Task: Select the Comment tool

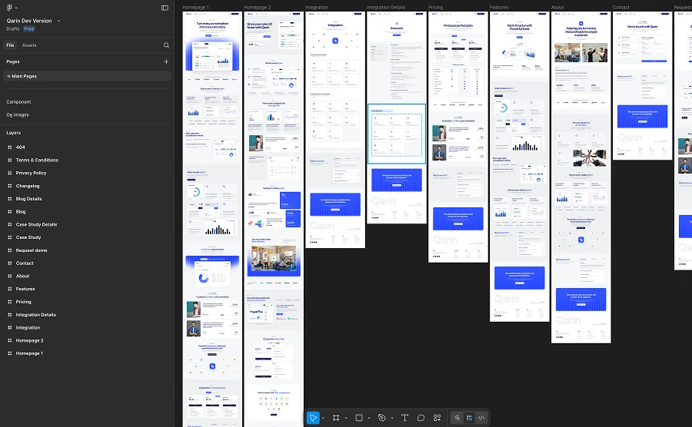Action: [421, 418]
